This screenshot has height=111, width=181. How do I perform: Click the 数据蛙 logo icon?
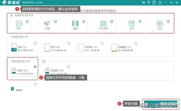pyautogui.click(x=4, y=2)
